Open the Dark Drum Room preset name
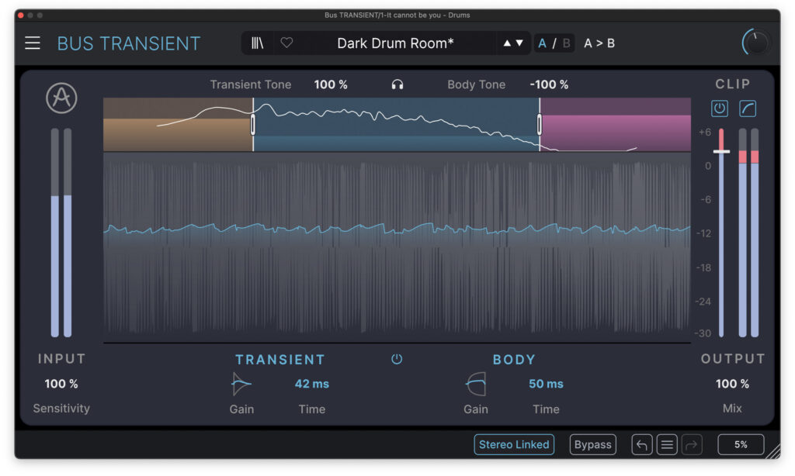 coord(395,43)
